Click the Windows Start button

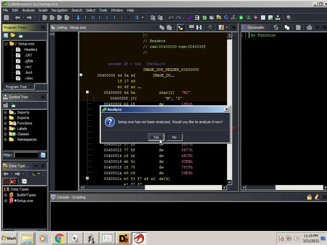pyautogui.click(x=9, y=238)
